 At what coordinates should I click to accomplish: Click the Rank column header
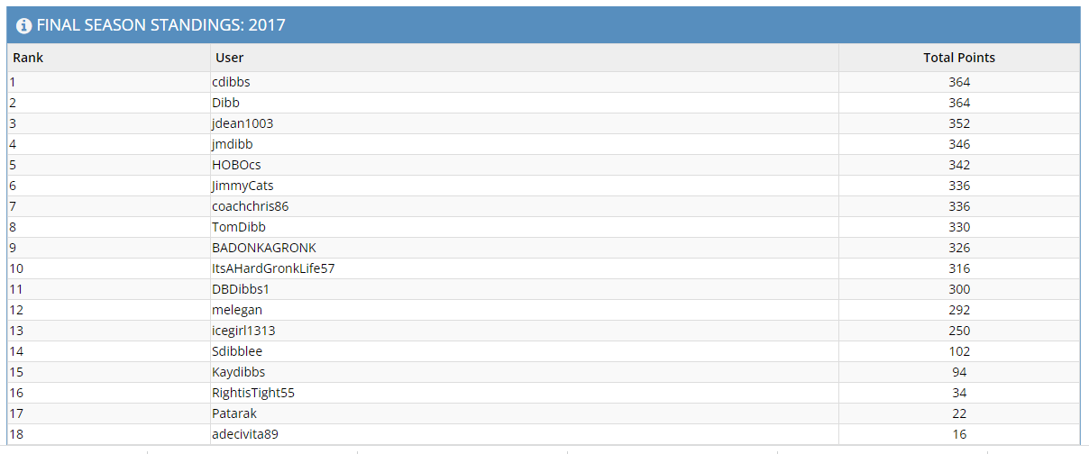28,58
